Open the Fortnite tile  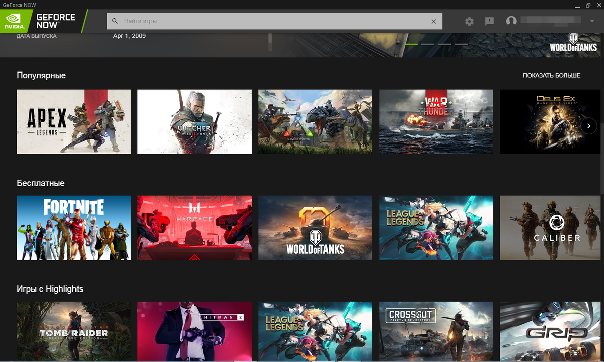tap(73, 228)
